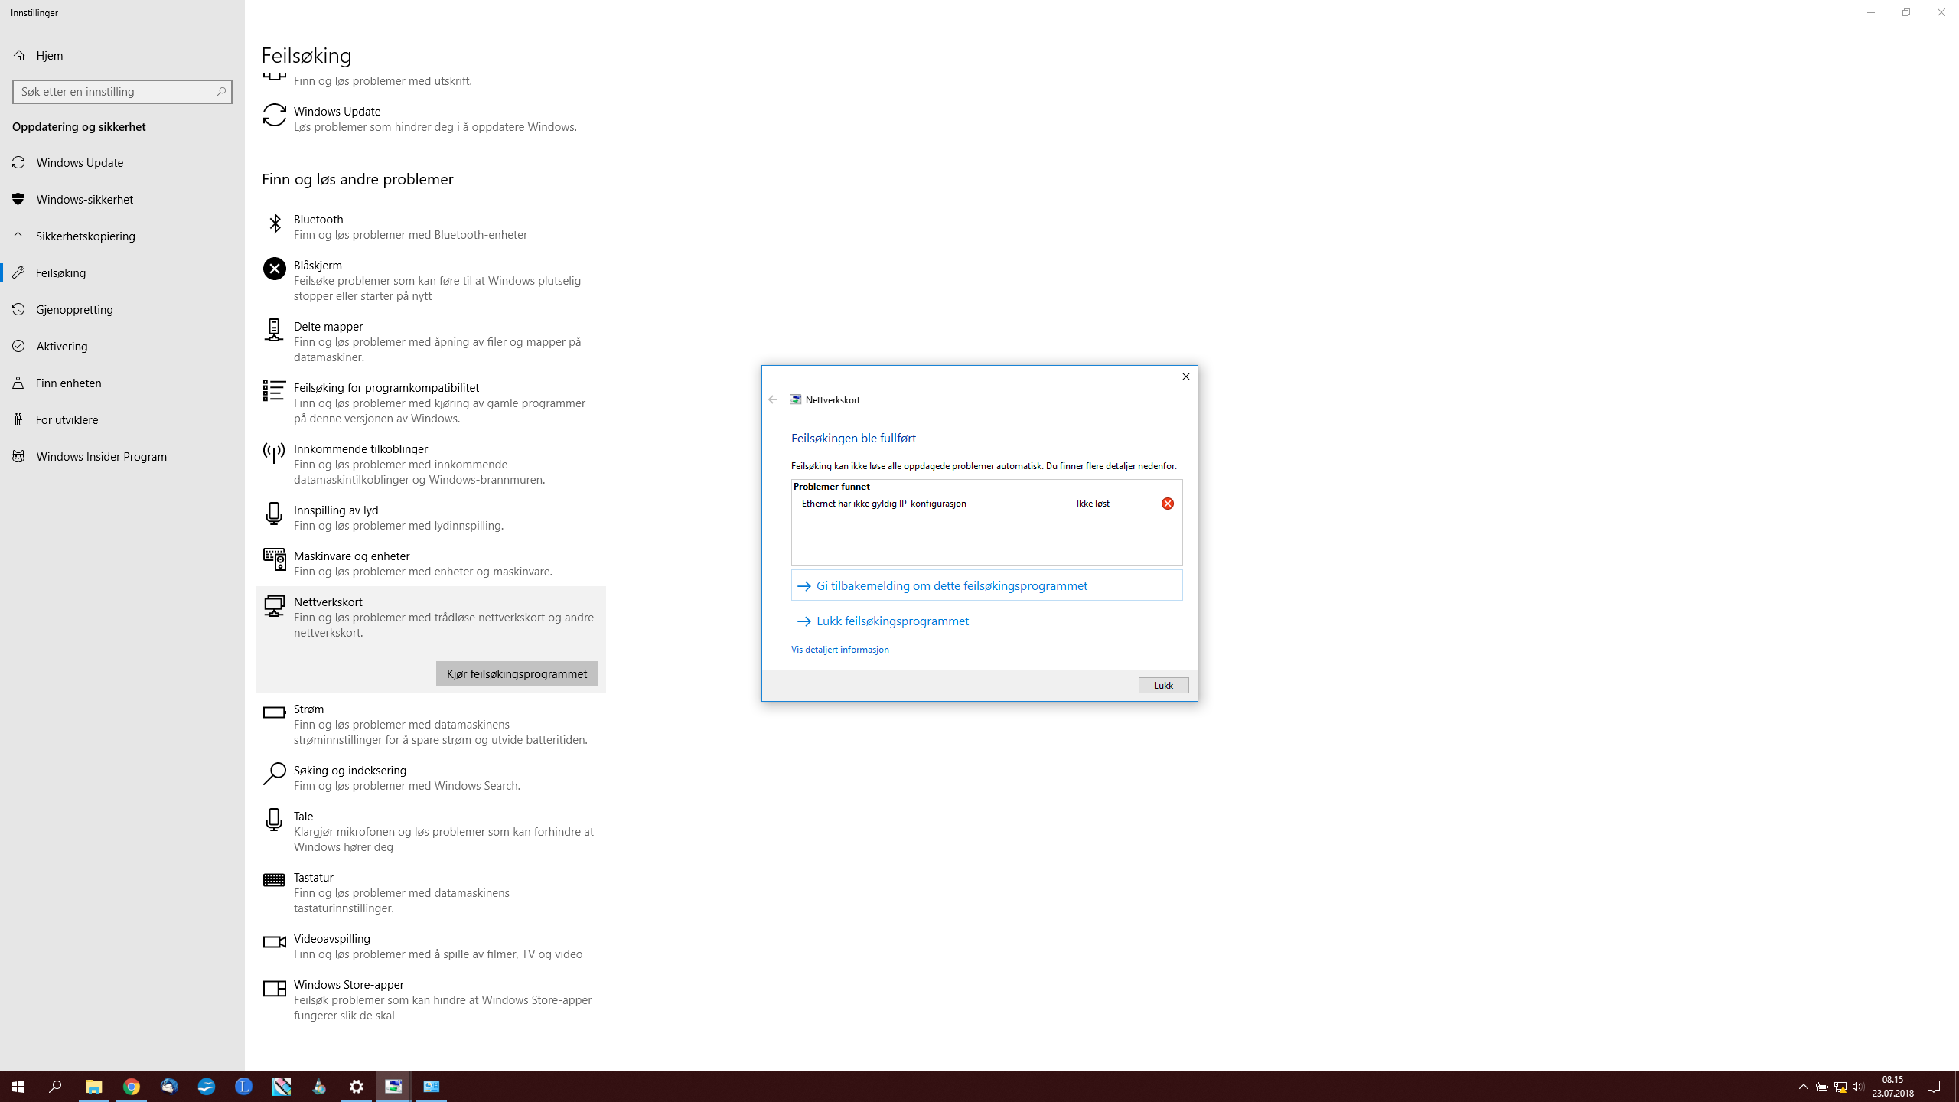Viewport: 1959px width, 1102px height.
Task: Click the Delte mapper icon
Action: [x=274, y=330]
